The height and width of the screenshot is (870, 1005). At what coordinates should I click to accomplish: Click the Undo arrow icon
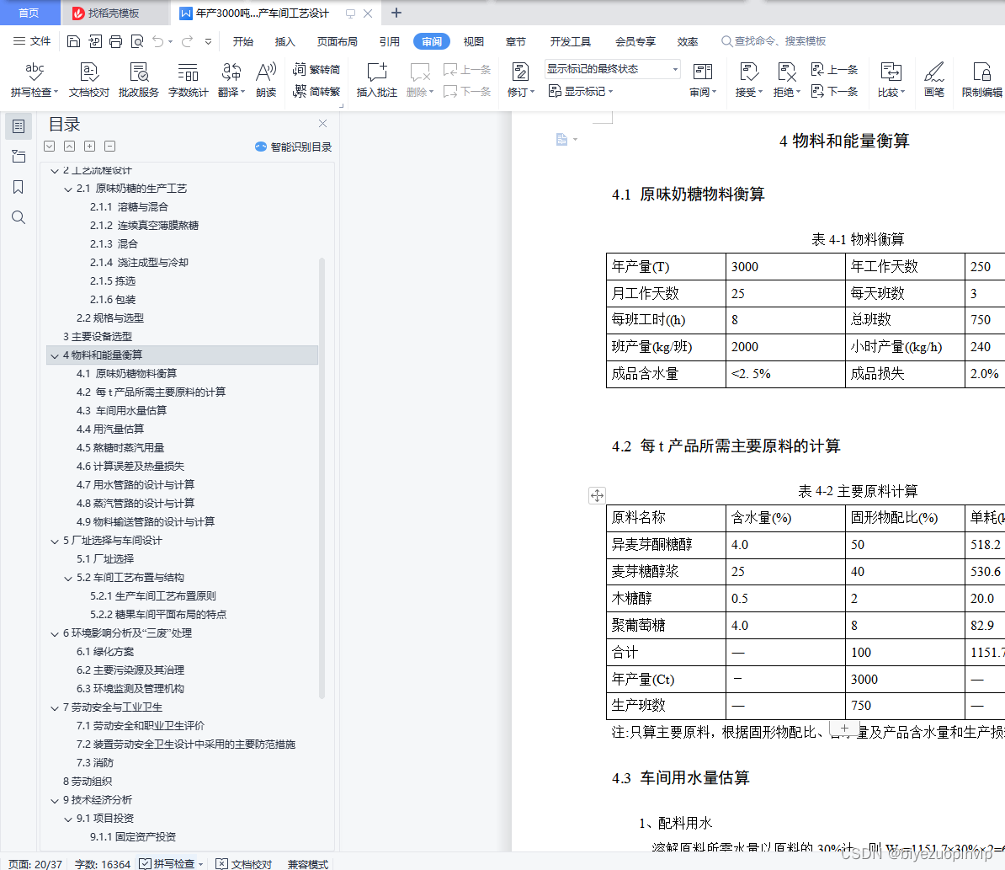point(157,41)
